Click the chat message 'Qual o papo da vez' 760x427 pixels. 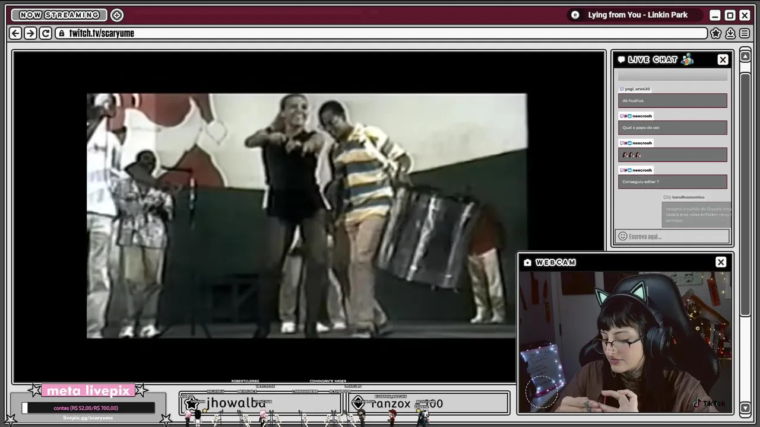[x=672, y=128]
